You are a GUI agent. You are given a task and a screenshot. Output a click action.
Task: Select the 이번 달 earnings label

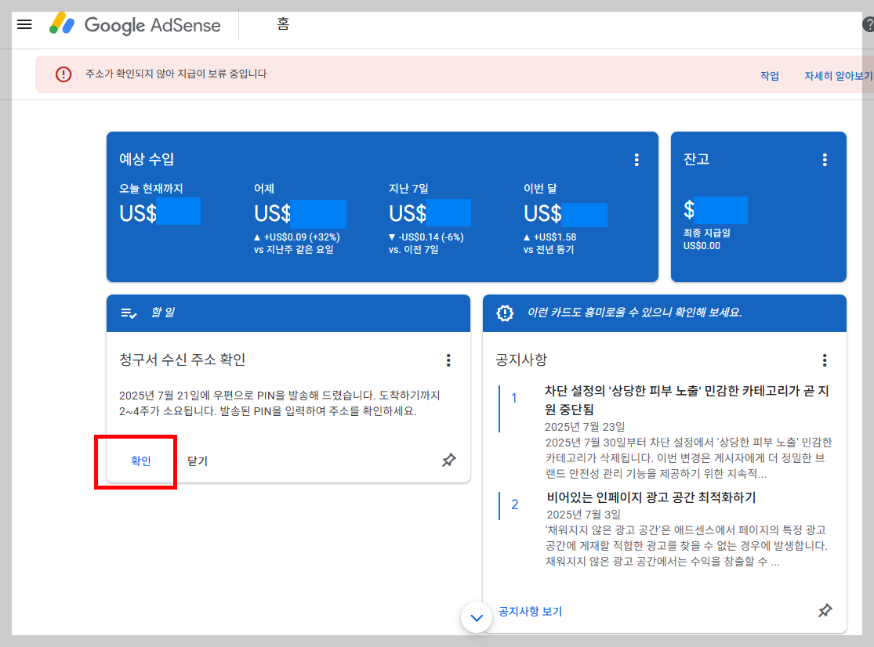point(540,188)
